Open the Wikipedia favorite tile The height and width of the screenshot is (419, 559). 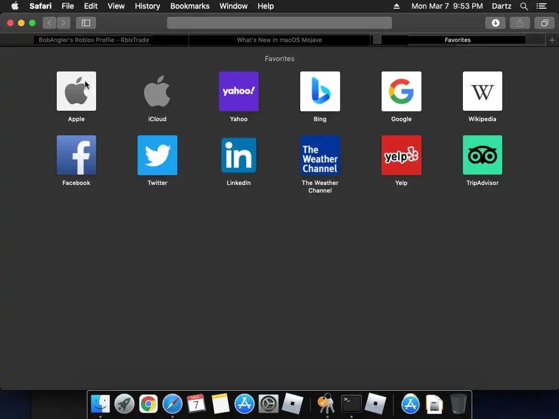pos(483,91)
